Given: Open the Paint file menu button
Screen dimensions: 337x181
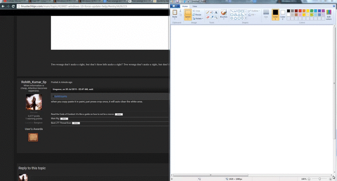Looking at the screenshot, I should click(175, 6).
